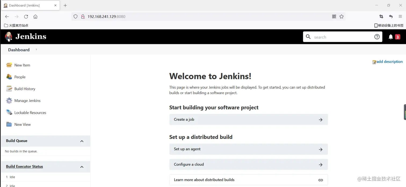Click the Jenkins title text in header
This screenshot has height=187, width=406.
[31, 36]
